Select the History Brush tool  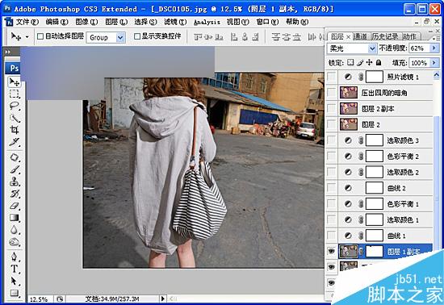point(15,193)
